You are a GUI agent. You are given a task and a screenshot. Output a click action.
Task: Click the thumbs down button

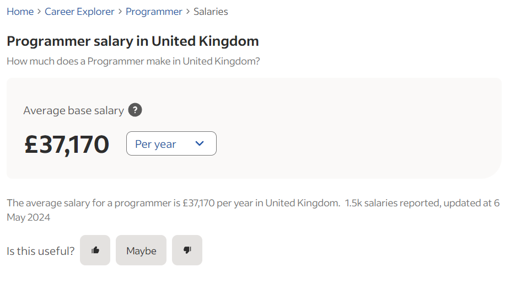coord(187,250)
